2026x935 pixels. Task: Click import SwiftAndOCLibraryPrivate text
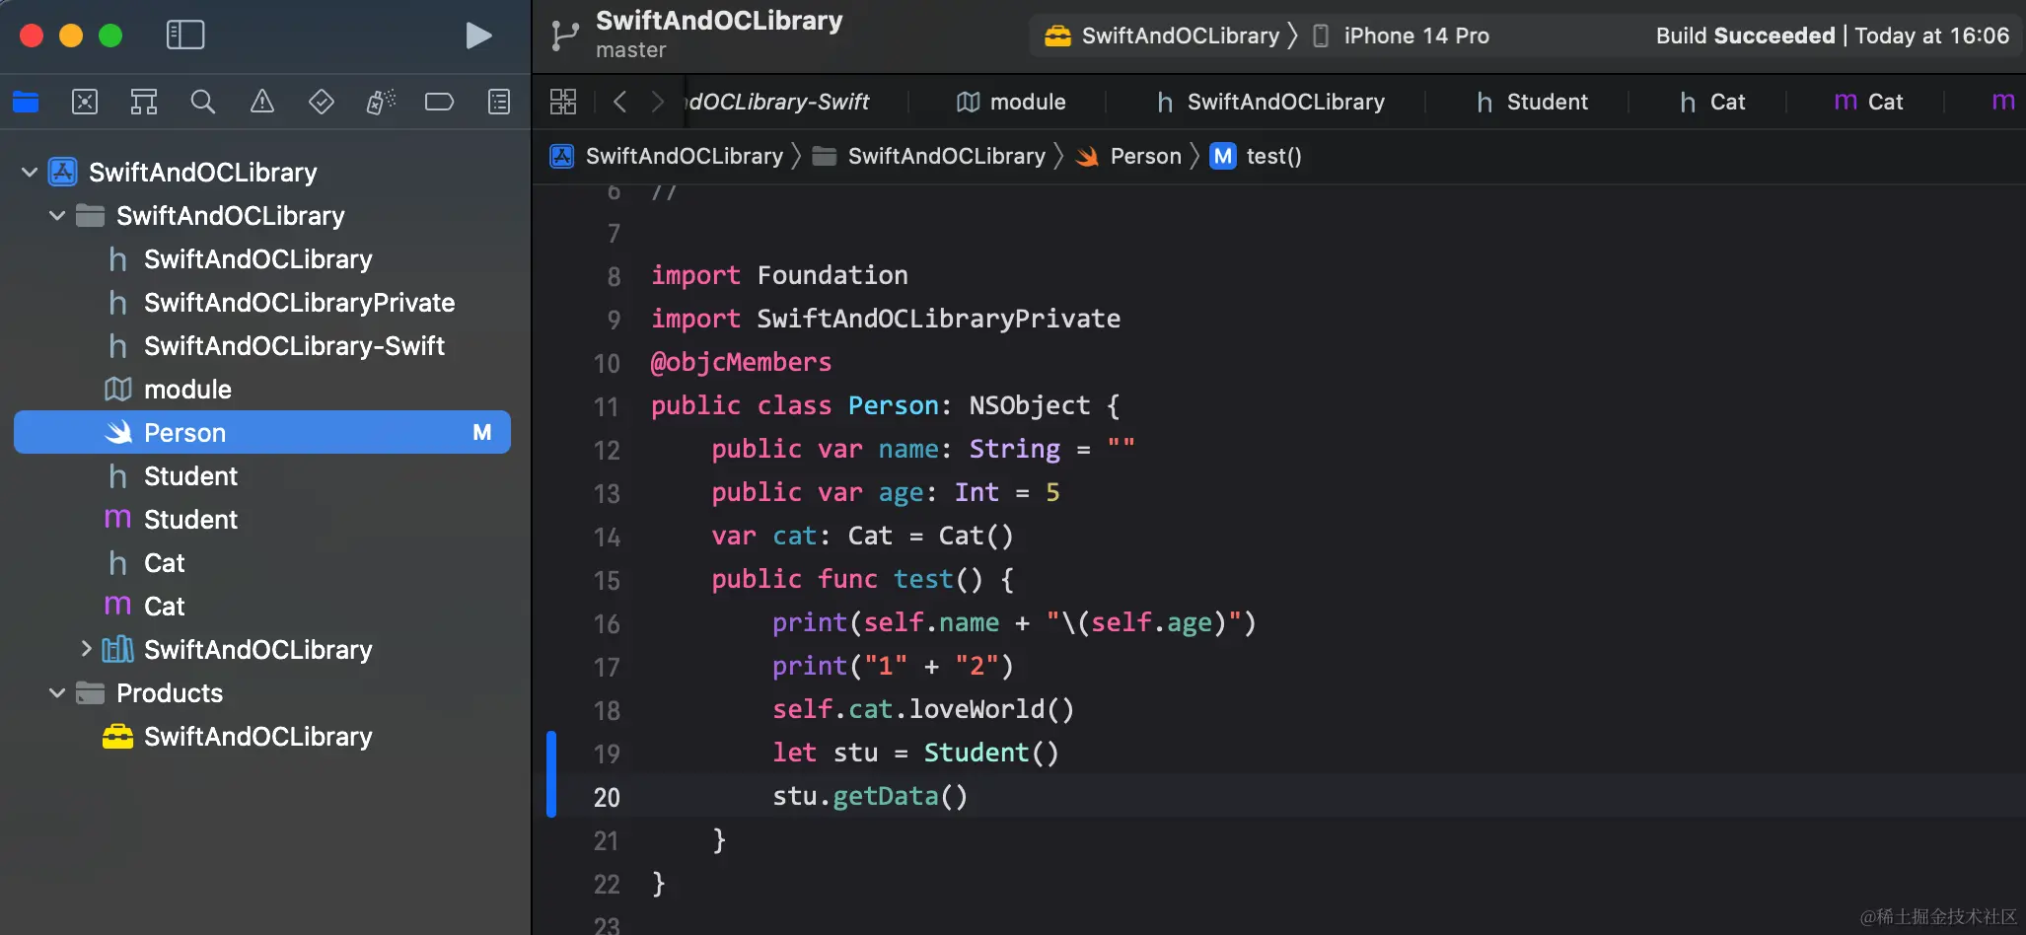(885, 319)
